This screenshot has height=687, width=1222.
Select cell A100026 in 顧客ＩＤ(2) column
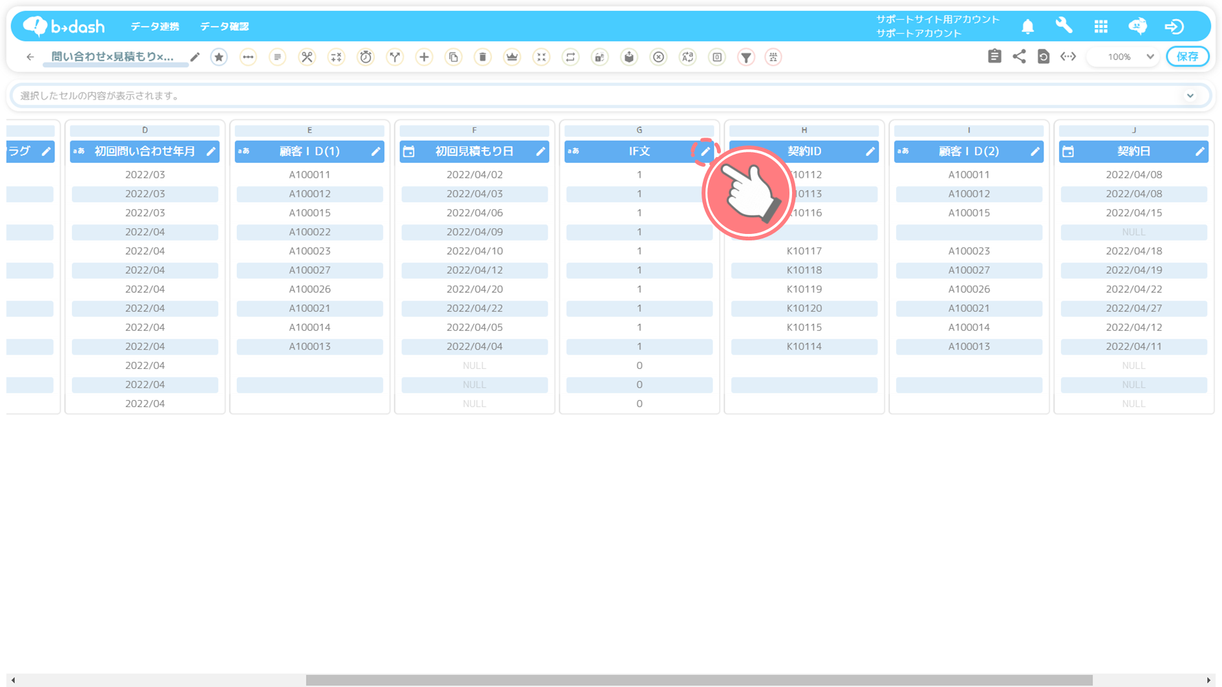969,289
